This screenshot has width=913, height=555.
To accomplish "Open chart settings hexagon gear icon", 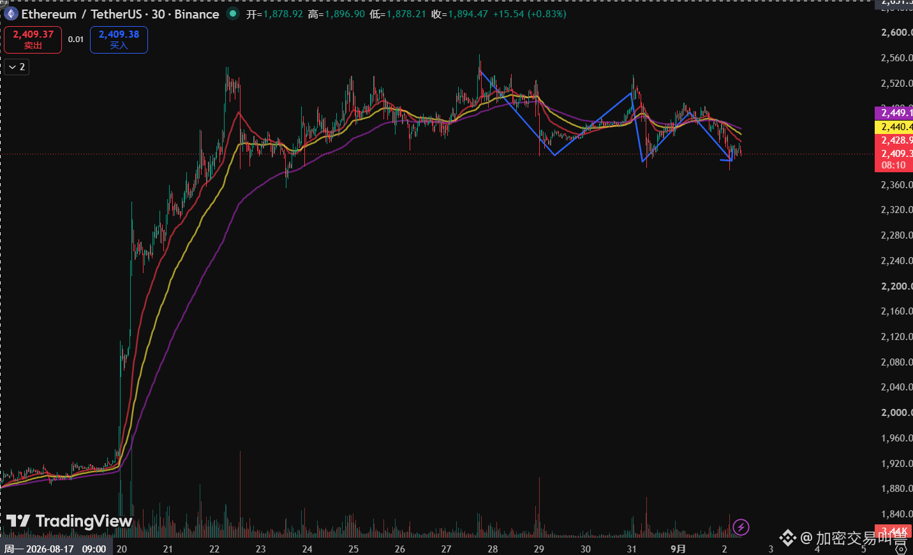I will tap(901, 549).
